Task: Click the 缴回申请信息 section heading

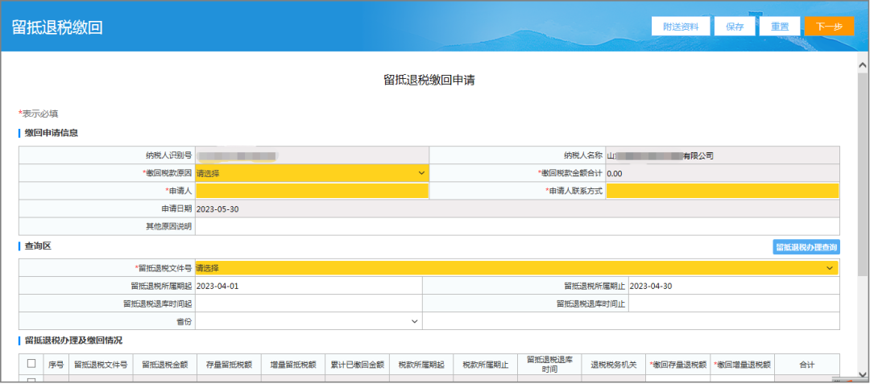Action: coord(51,133)
